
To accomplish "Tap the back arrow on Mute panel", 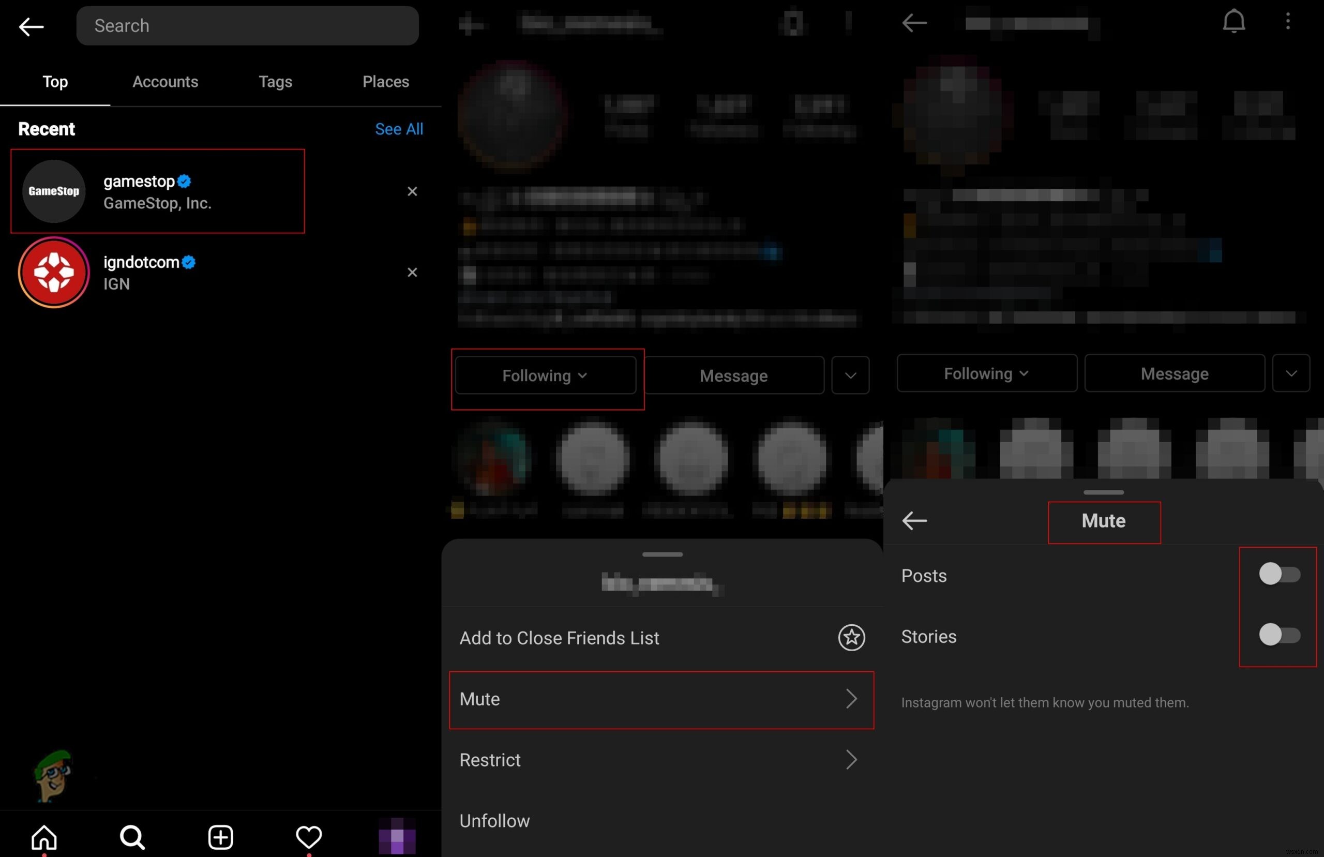I will (x=914, y=521).
